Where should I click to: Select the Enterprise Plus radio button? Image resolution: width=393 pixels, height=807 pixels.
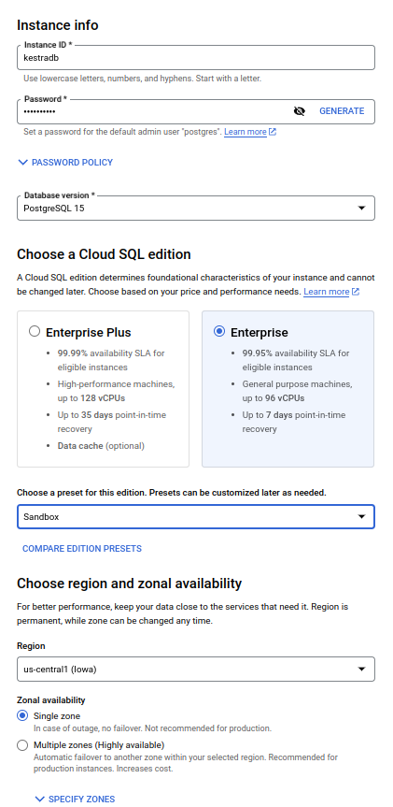[x=35, y=331]
